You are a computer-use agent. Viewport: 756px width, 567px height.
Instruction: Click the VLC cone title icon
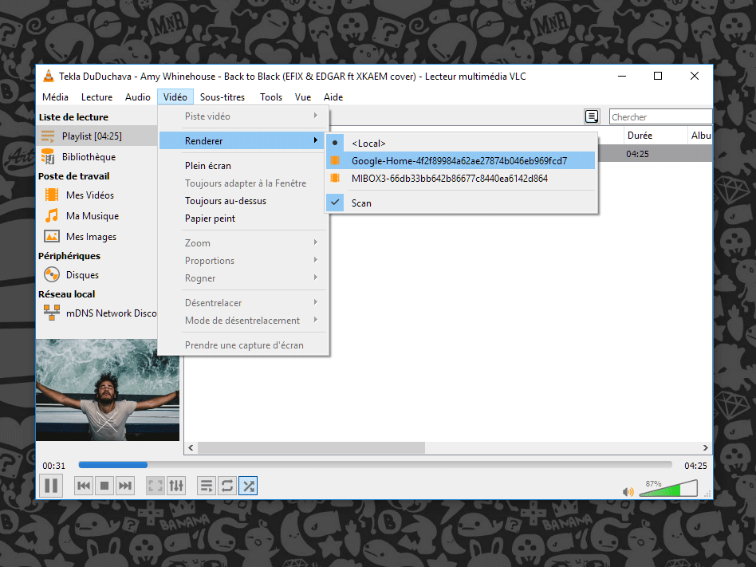48,76
